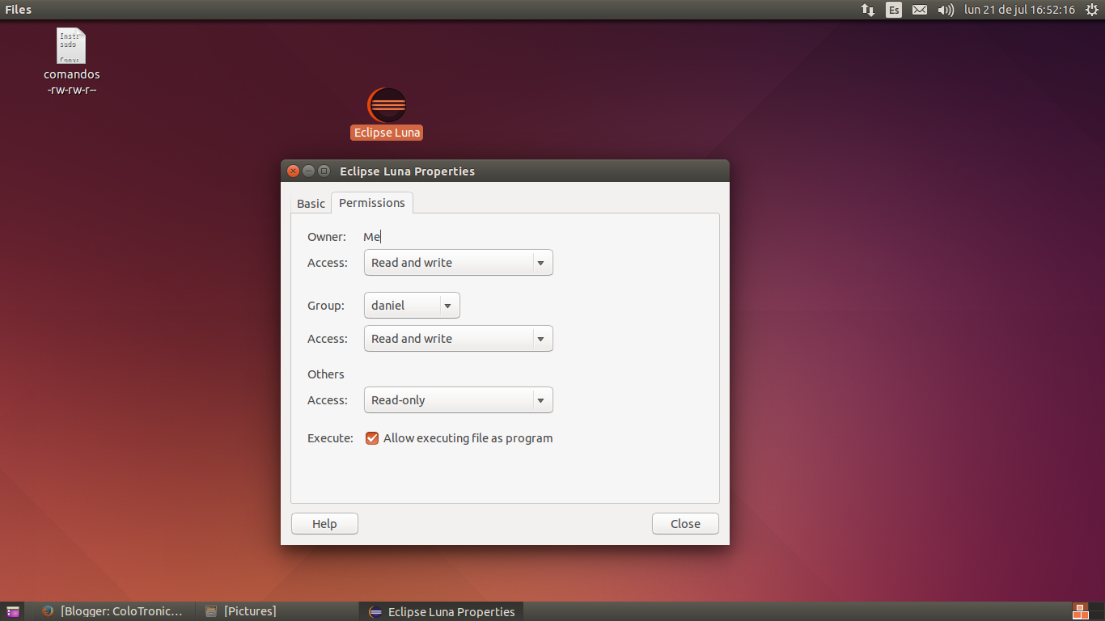Maximize the Eclipse Luna Properties dialog

click(324, 171)
